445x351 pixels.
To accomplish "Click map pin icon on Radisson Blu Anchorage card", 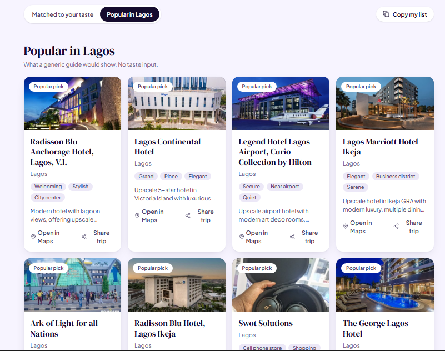I will [33, 237].
